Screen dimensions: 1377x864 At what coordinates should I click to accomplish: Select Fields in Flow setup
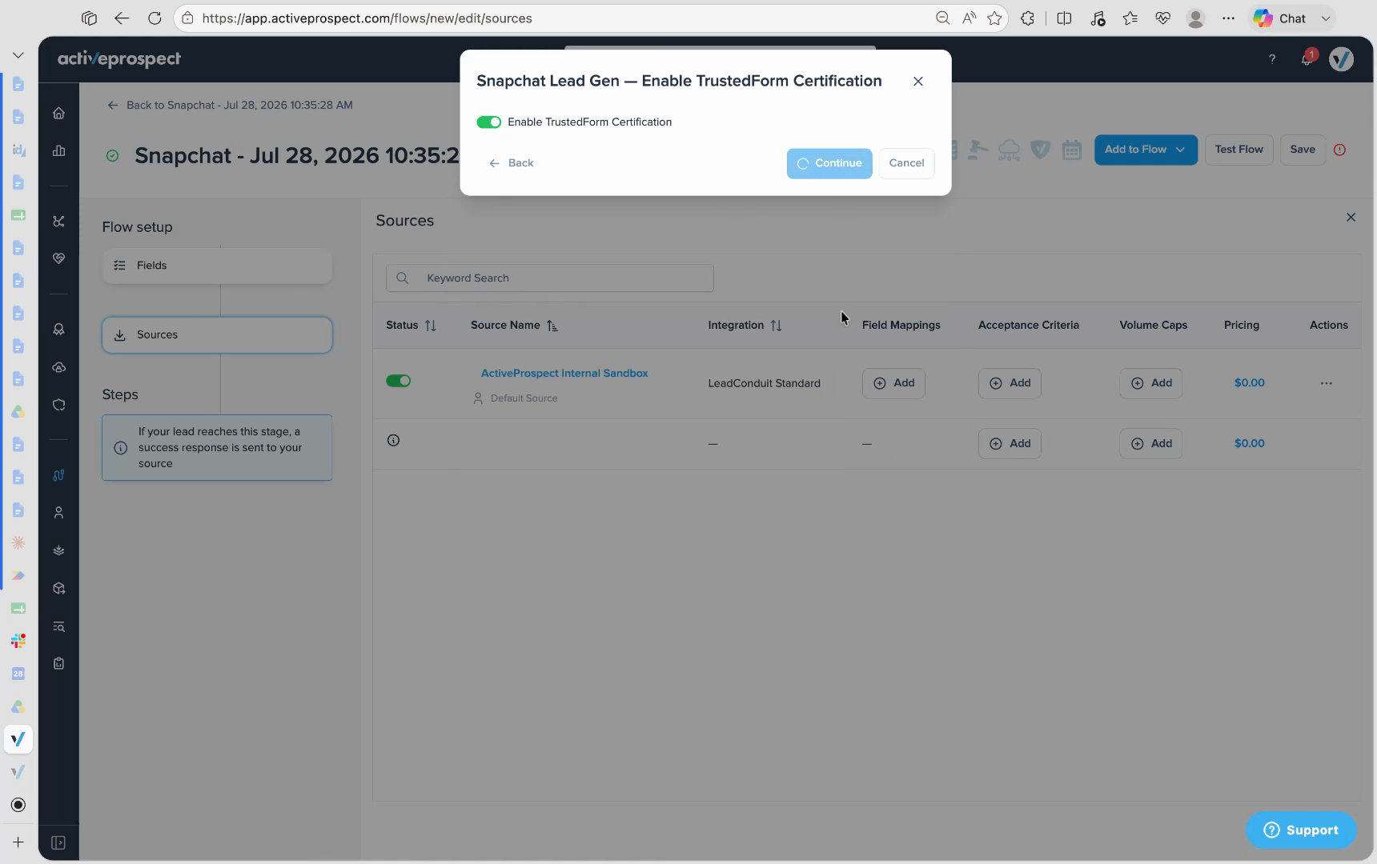[217, 266]
